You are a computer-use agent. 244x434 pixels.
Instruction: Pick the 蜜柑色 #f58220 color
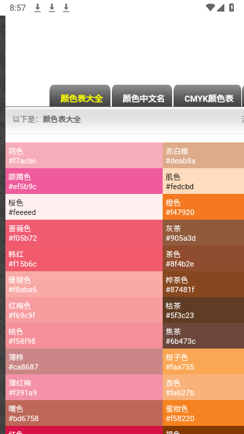pyautogui.click(x=203, y=413)
